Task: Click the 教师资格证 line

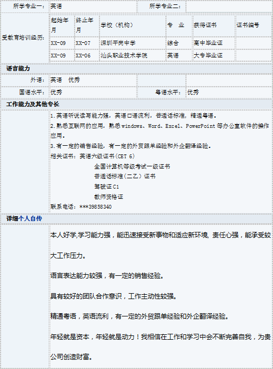Action: tap(109, 197)
